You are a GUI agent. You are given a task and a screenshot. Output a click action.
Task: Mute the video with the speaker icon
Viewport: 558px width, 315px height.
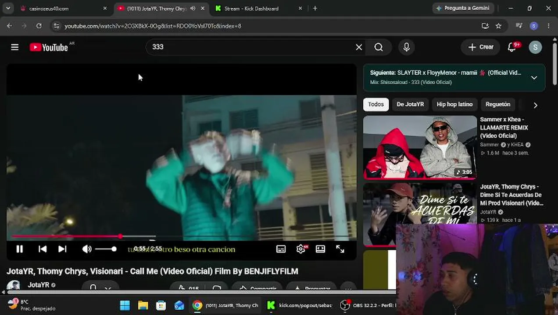(87, 249)
